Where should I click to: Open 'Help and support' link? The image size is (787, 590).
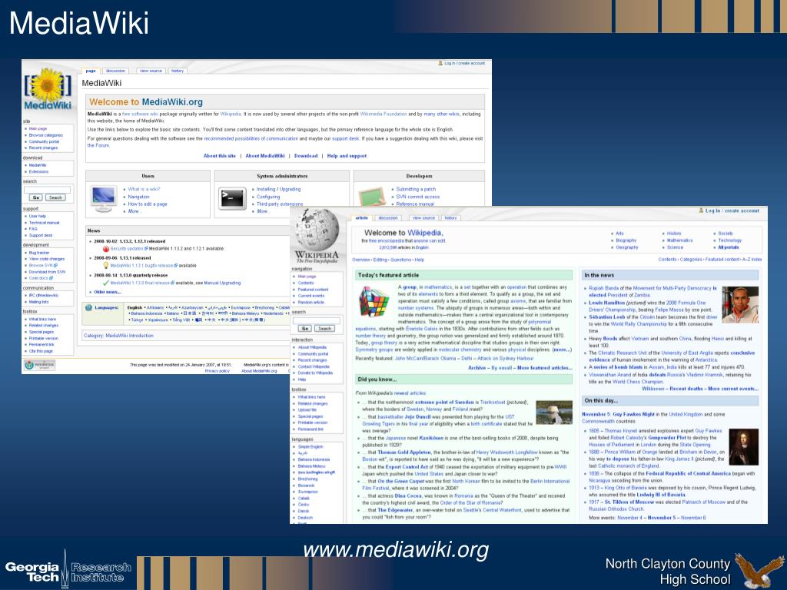tap(347, 156)
